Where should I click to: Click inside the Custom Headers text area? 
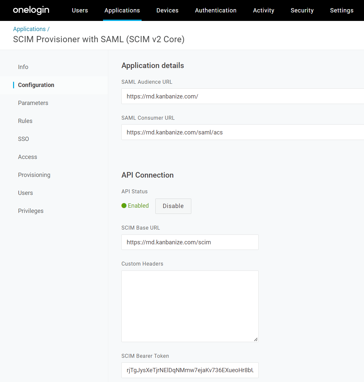tap(190, 306)
